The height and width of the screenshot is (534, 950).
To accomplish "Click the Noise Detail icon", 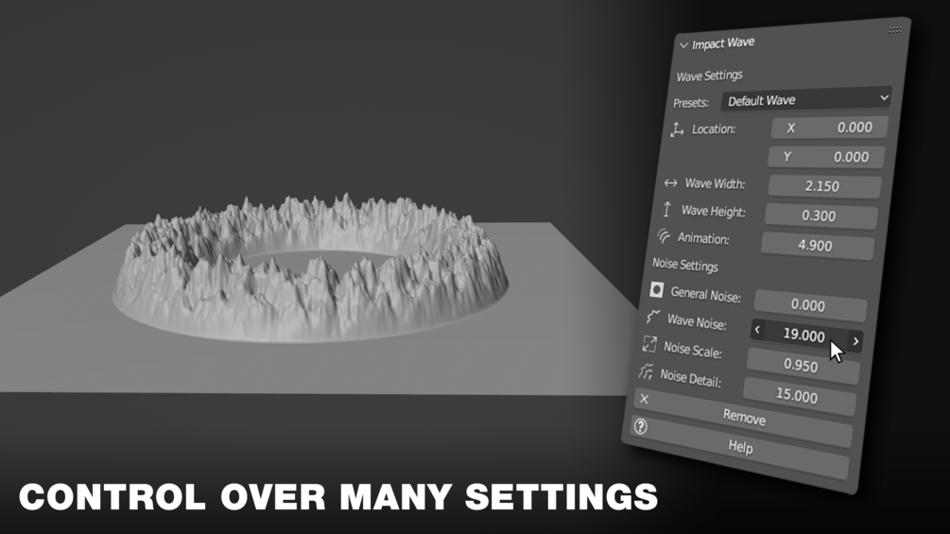I will [x=646, y=371].
